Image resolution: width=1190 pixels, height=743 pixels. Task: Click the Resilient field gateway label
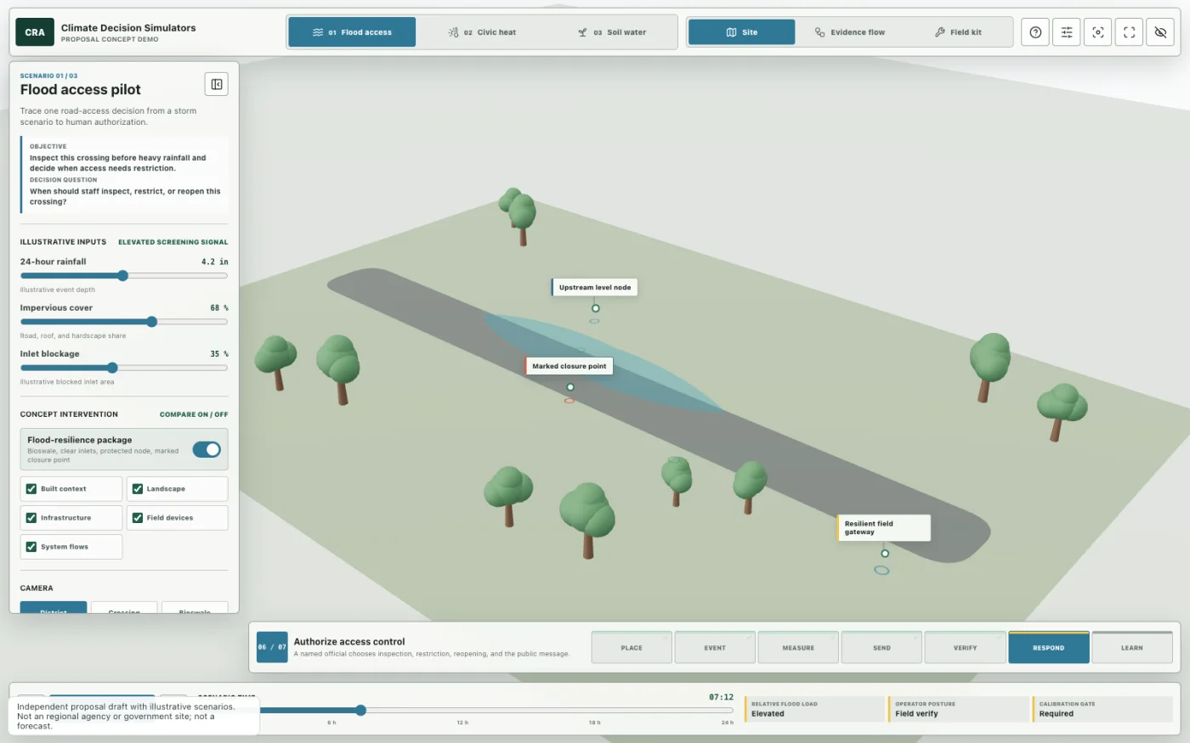pyautogui.click(x=883, y=528)
